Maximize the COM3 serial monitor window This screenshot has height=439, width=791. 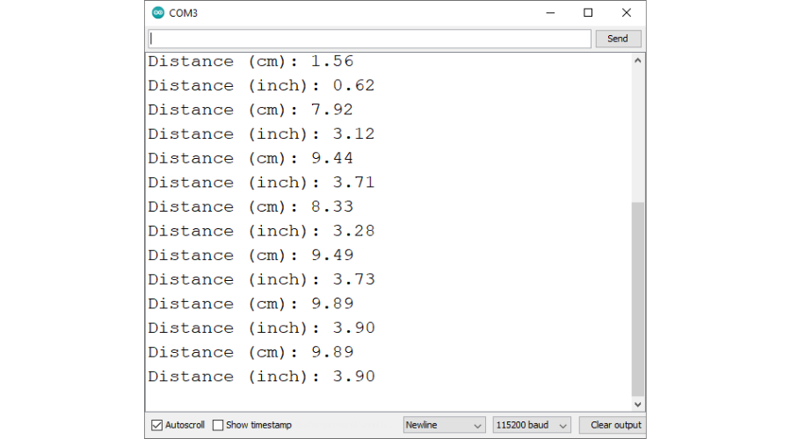tap(588, 13)
